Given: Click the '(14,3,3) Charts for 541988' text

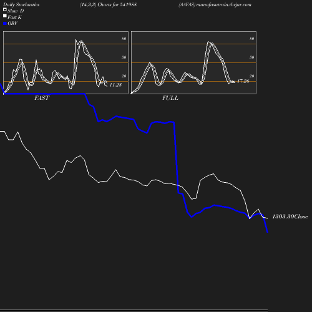Looking at the screenshot, I should tap(108, 5).
